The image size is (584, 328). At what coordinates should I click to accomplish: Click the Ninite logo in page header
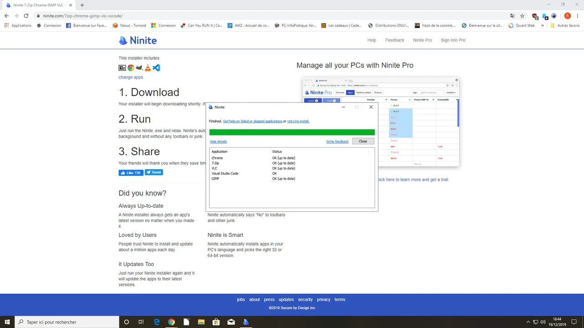point(138,40)
